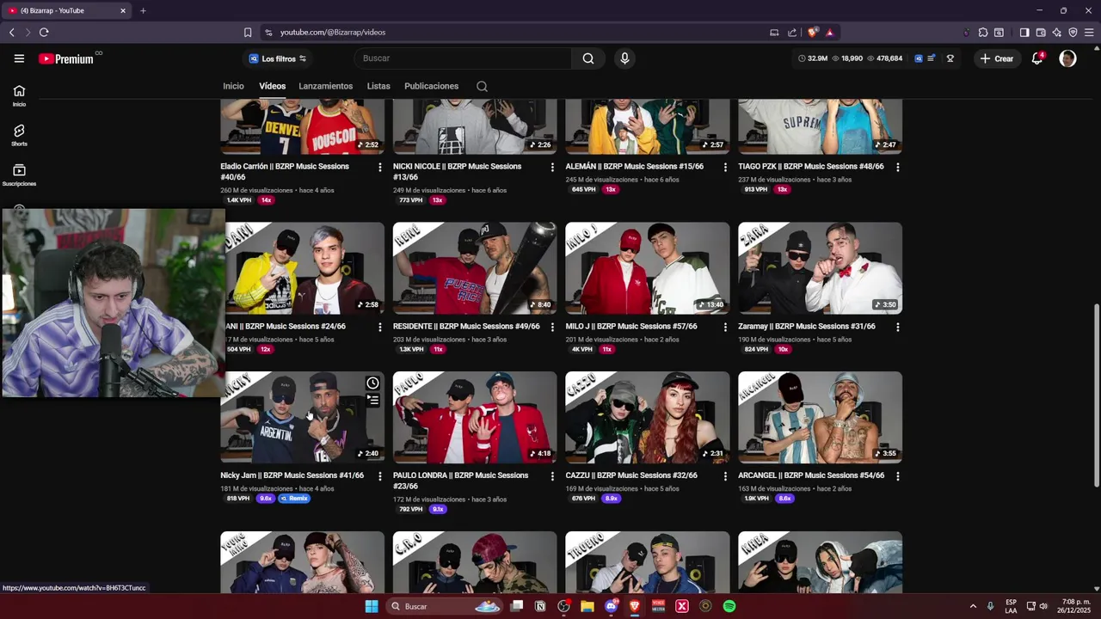This screenshot has width=1101, height=619.
Task: Select the Videos channel tab
Action: (272, 86)
